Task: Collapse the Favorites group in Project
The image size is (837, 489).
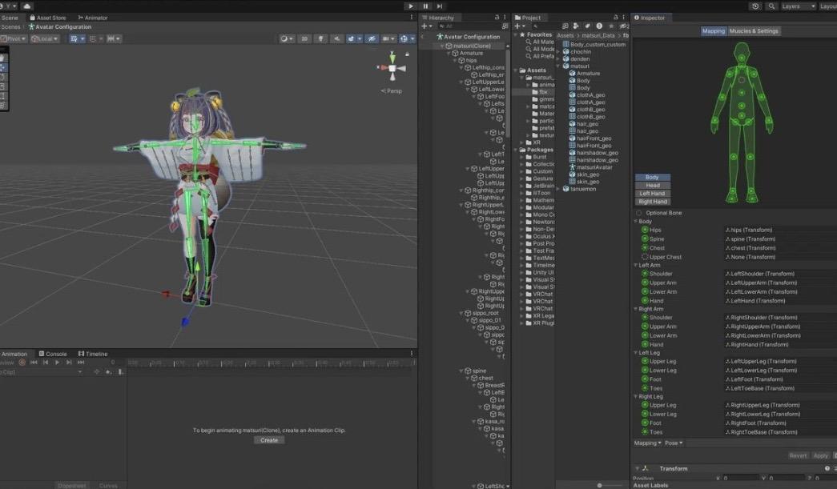Action: pos(516,34)
